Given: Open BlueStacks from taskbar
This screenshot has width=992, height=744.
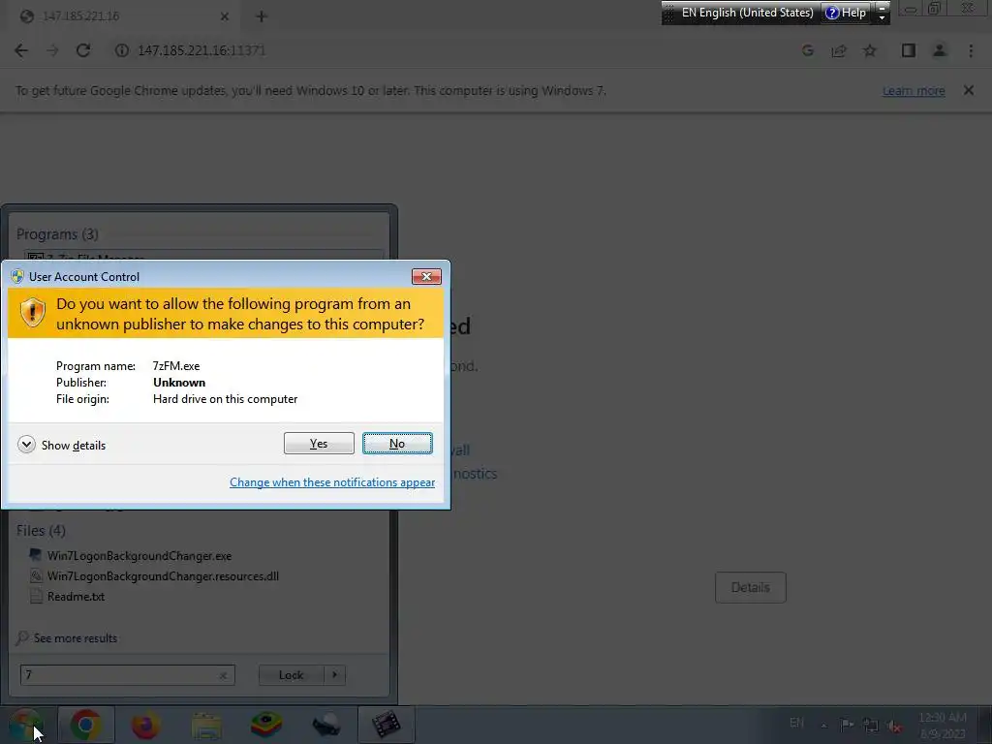Looking at the screenshot, I should 266,725.
